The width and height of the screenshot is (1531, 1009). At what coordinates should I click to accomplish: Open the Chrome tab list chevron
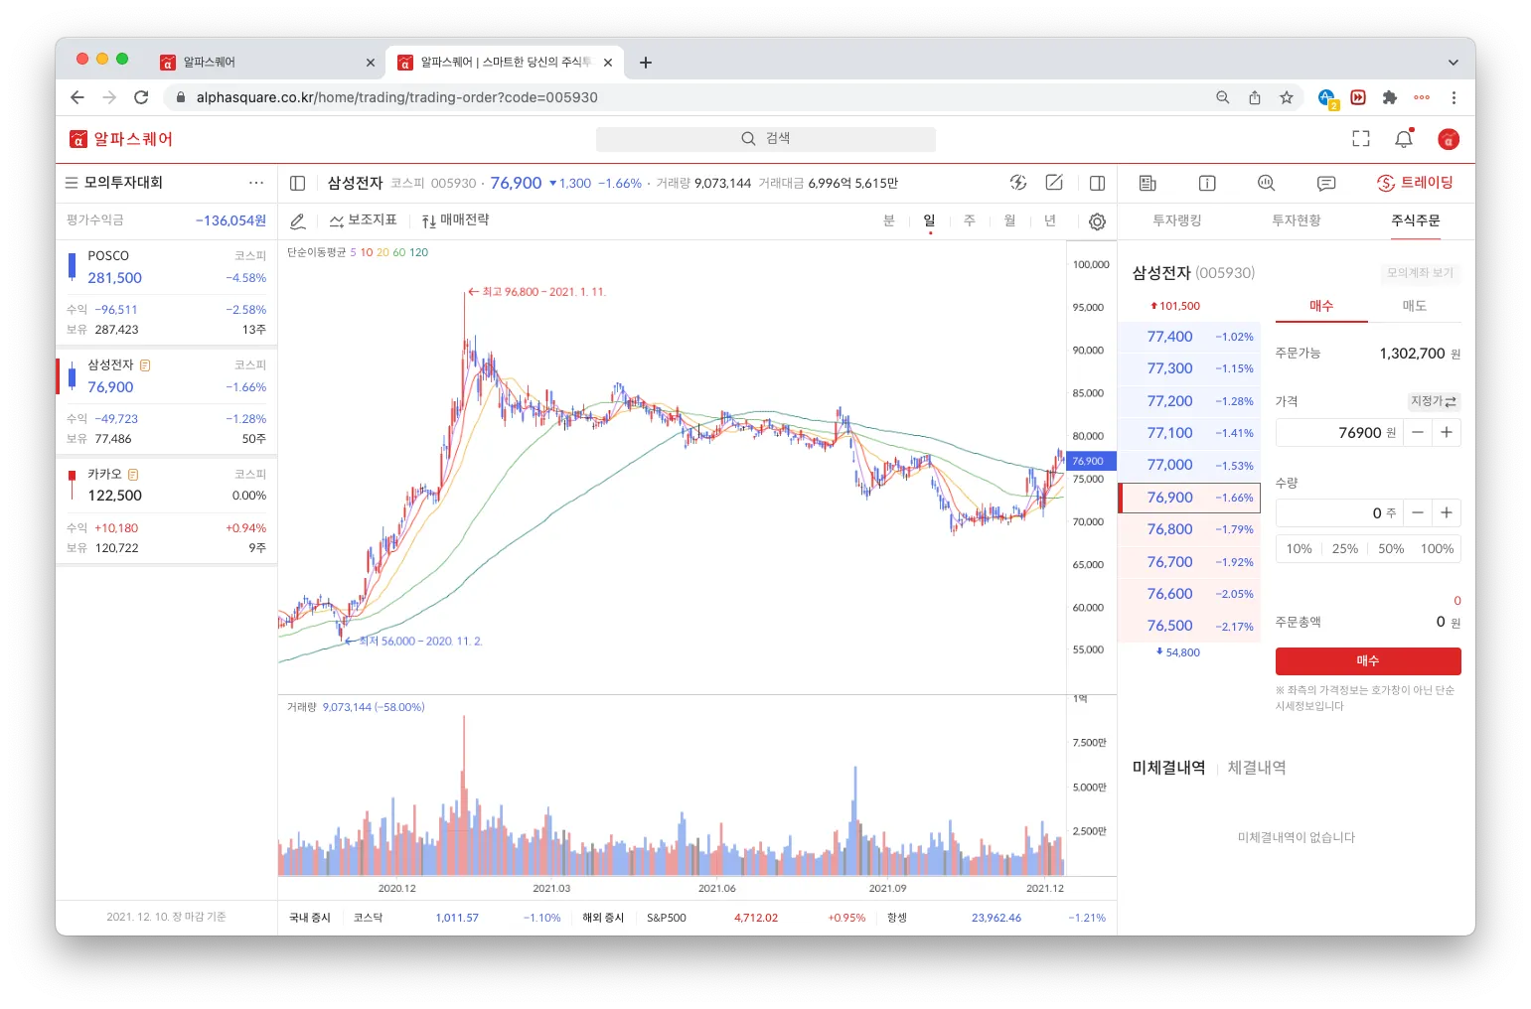(1454, 63)
